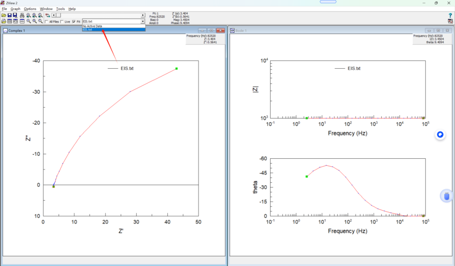Maximize the Bode 1 window
Image resolution: width=455 pixels, height=266 pixels.
(x=438, y=30)
